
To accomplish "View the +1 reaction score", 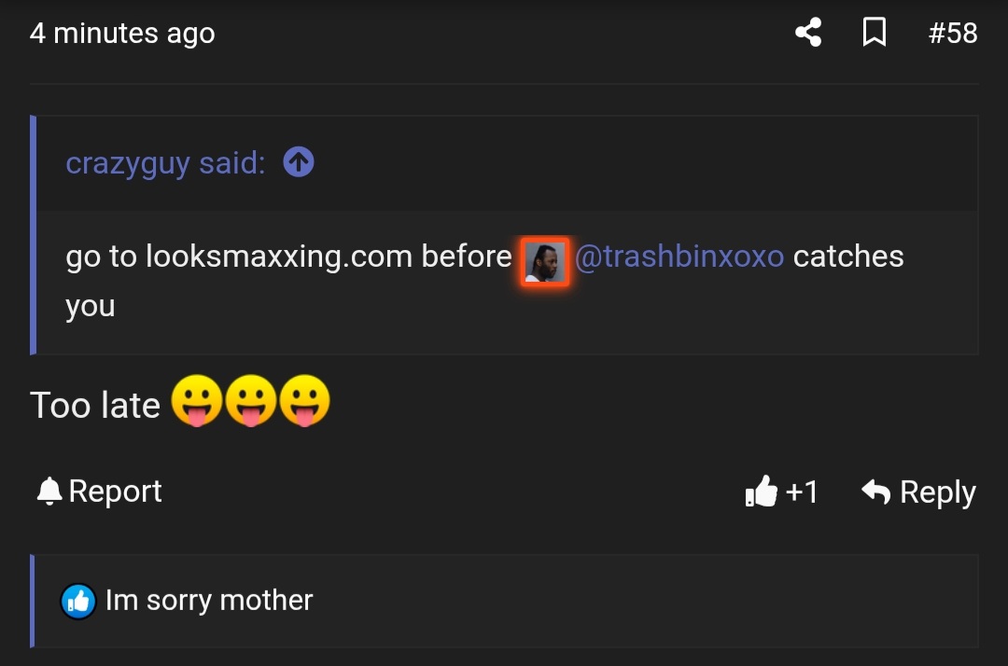I will coord(802,492).
